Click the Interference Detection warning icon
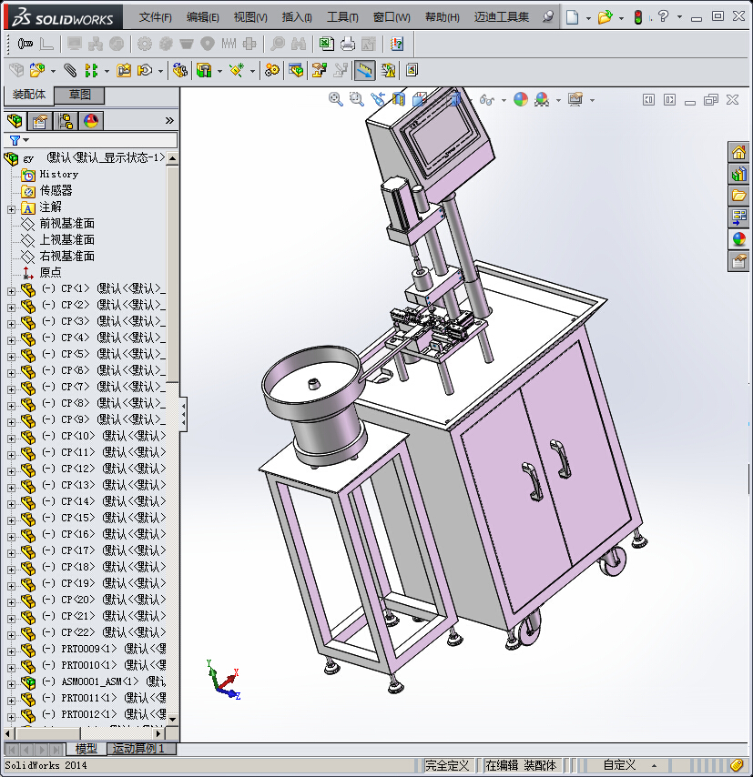The height and width of the screenshot is (777, 753). pyautogui.click(x=388, y=70)
